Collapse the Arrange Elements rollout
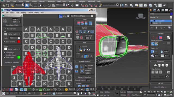This screenshot has height=97, width=174. click(x=85, y=61)
